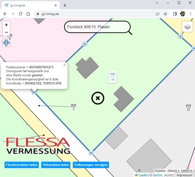Screen dimensions: 195x177
Task: Bookmark this page with the star
Action: click(165, 14)
